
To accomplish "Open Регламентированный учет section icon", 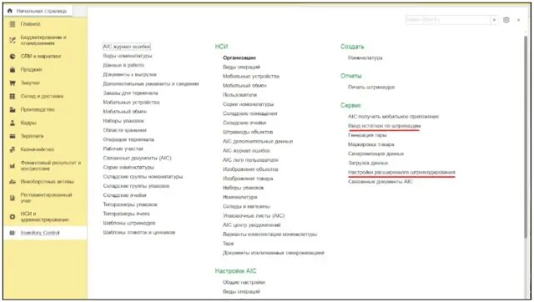I will [13, 198].
